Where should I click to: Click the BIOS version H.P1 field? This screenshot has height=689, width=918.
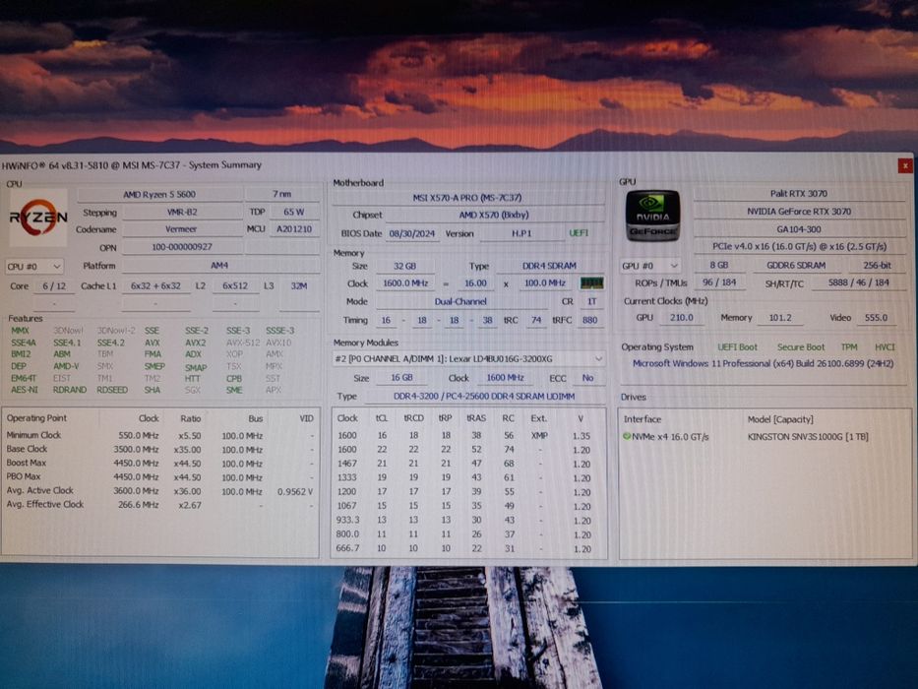(521, 233)
